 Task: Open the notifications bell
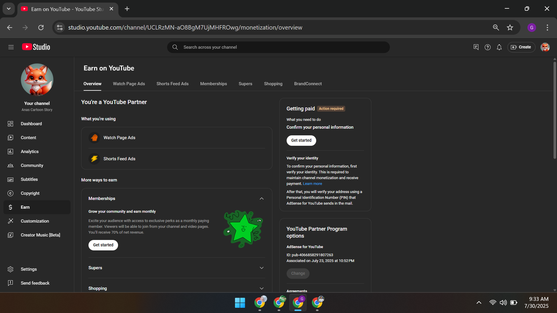(499, 47)
